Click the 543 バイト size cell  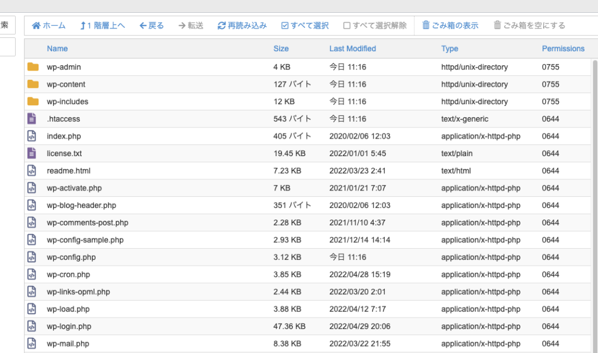(x=292, y=119)
